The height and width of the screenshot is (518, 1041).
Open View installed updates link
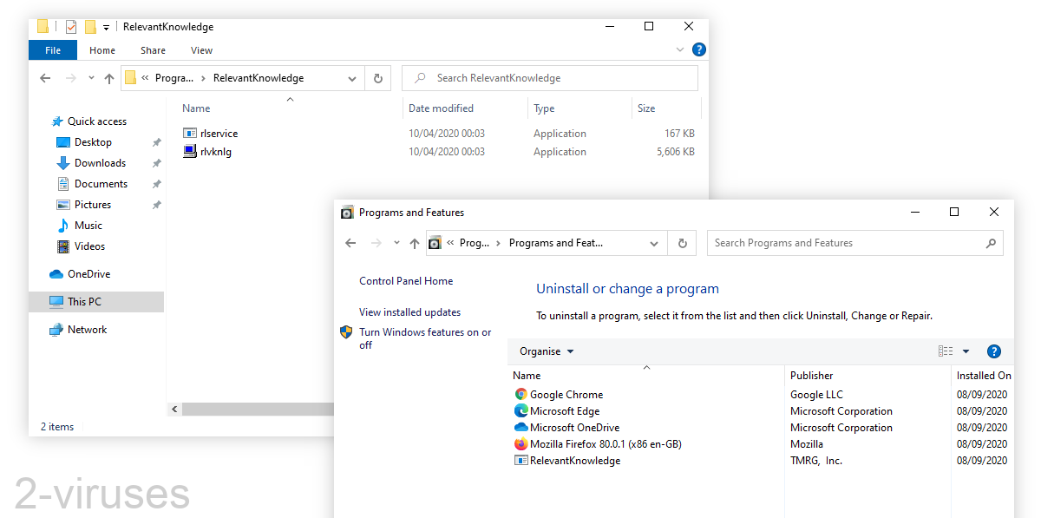click(x=410, y=312)
